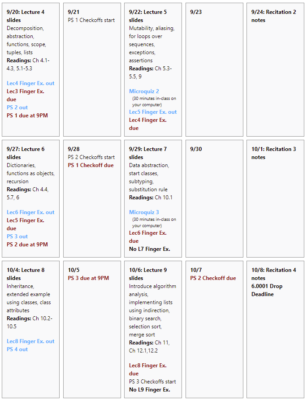Click the '9/22: Lecture 5' heading
307x400 pixels.
click(x=148, y=12)
